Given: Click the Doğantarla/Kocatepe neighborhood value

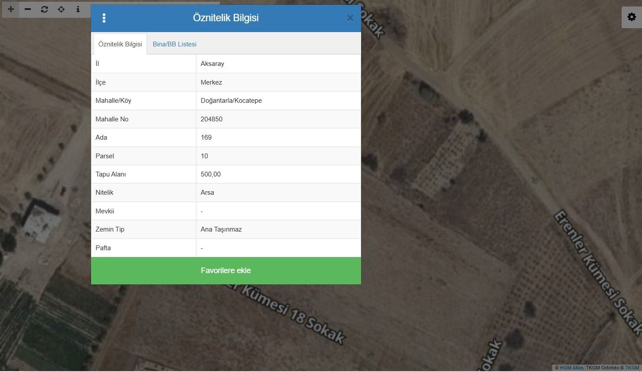Looking at the screenshot, I should tap(231, 101).
